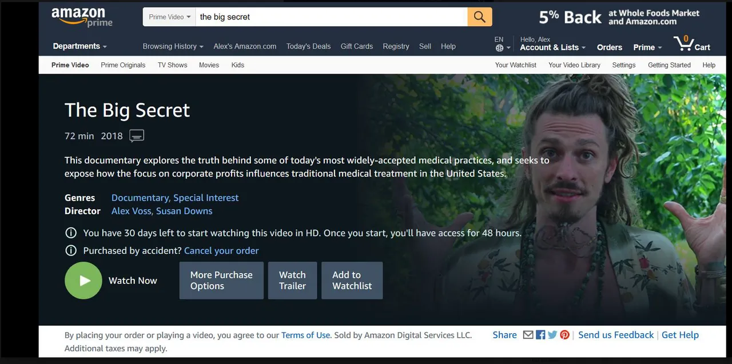Click the 2018 release year text
The width and height of the screenshot is (732, 364).
[112, 136]
